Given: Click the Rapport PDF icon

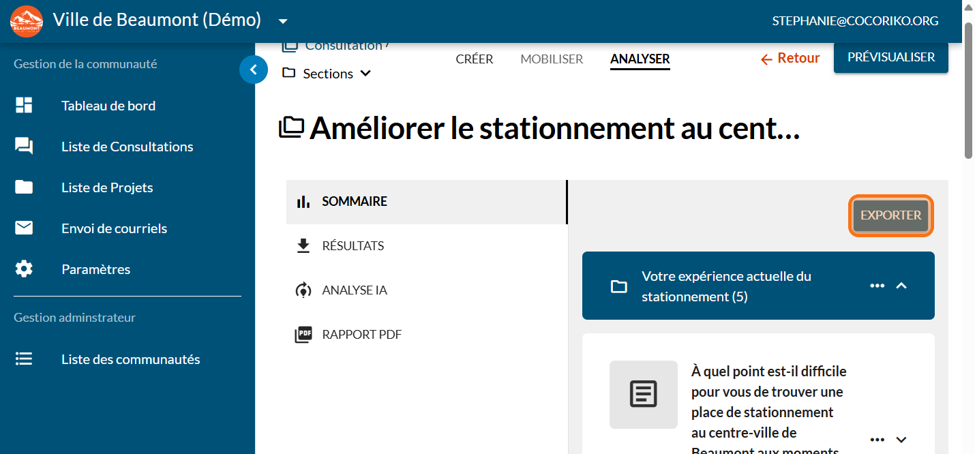Looking at the screenshot, I should (x=303, y=335).
